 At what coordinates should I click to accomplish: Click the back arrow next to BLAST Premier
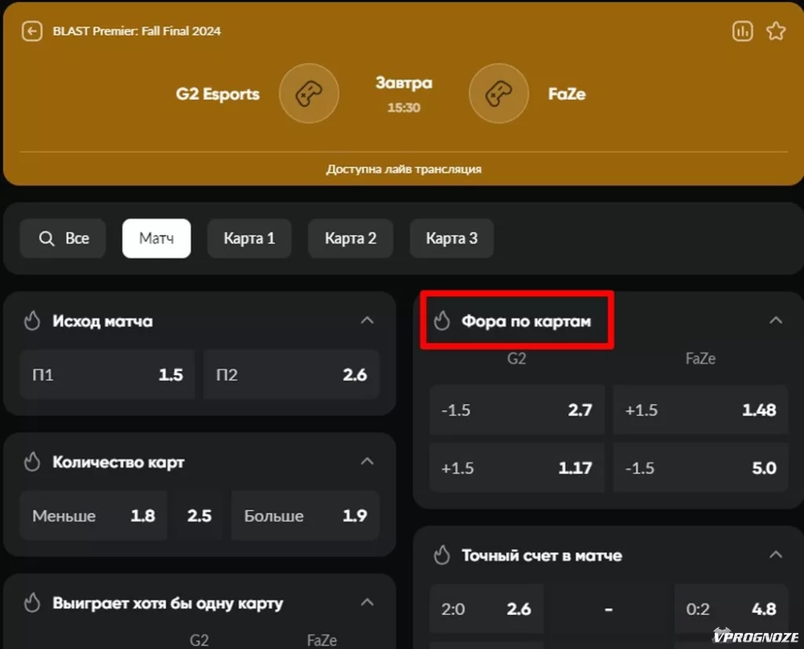tap(32, 31)
